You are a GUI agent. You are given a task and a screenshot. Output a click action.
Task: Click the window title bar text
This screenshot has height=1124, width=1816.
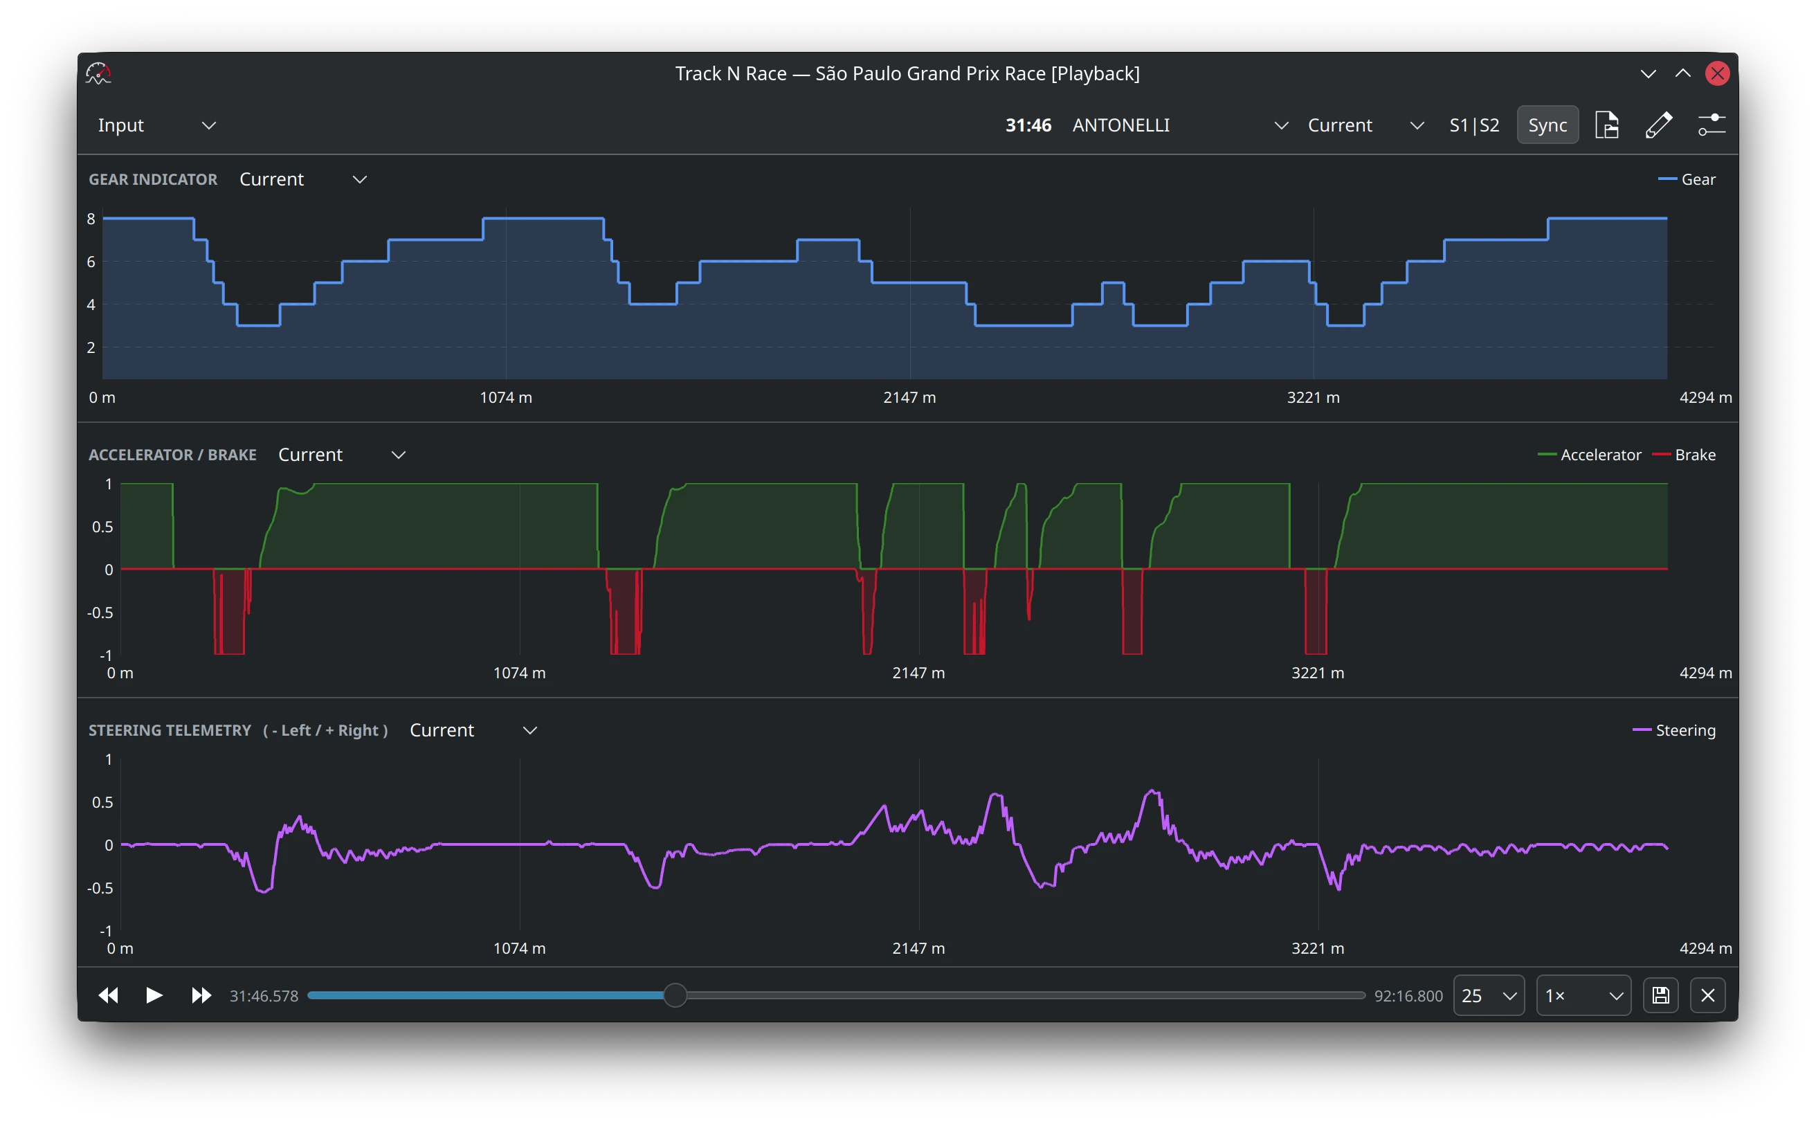click(907, 73)
